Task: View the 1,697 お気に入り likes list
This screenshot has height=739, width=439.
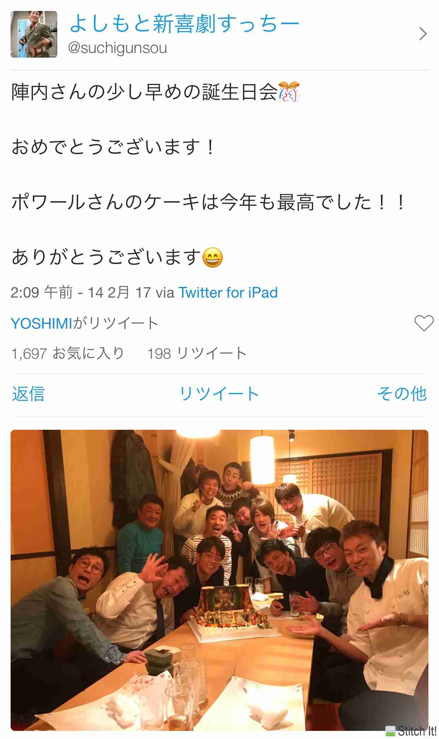Action: [68, 353]
